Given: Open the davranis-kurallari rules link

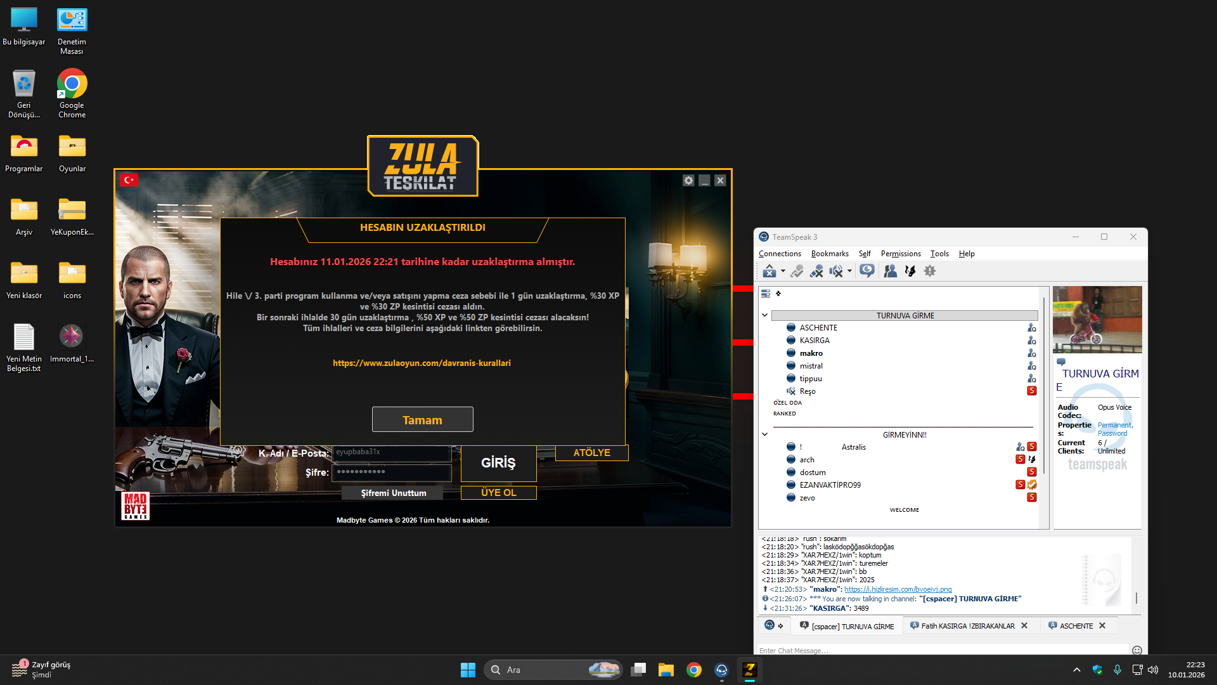Looking at the screenshot, I should [x=422, y=363].
